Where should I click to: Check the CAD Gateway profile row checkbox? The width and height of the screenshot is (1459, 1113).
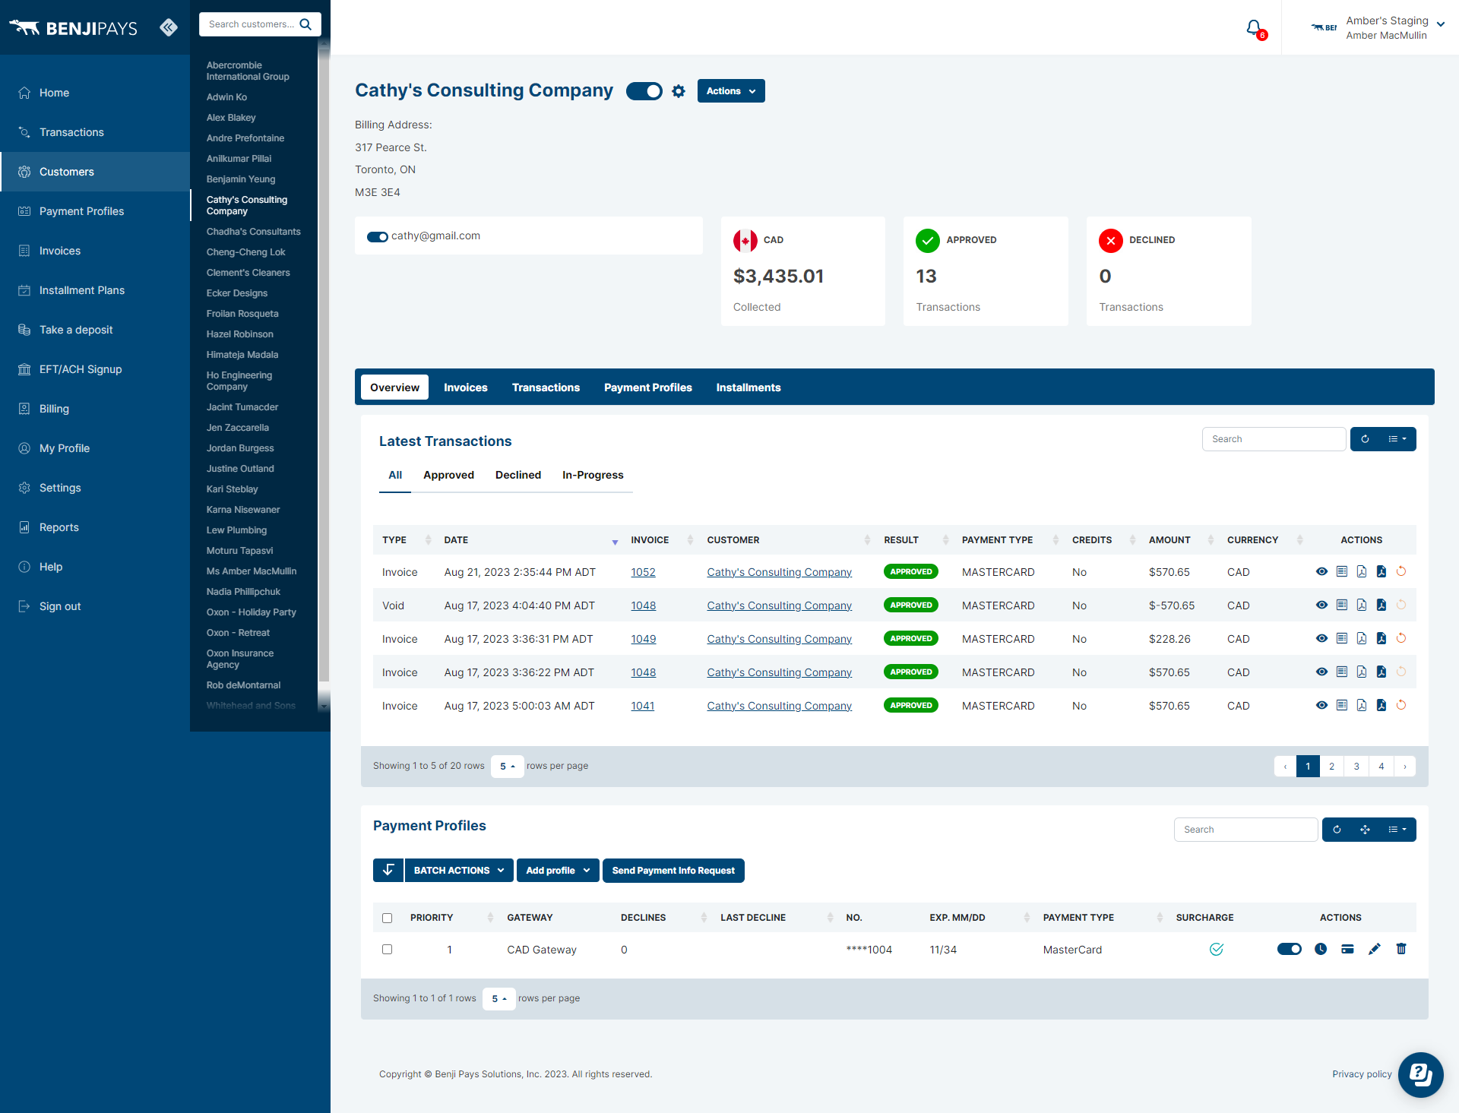[x=388, y=950]
